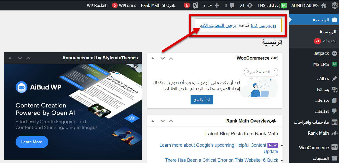Screen dimensions: 339x163
Task: Move the StylemixThemes announcement widget down
Action: pos(20,58)
